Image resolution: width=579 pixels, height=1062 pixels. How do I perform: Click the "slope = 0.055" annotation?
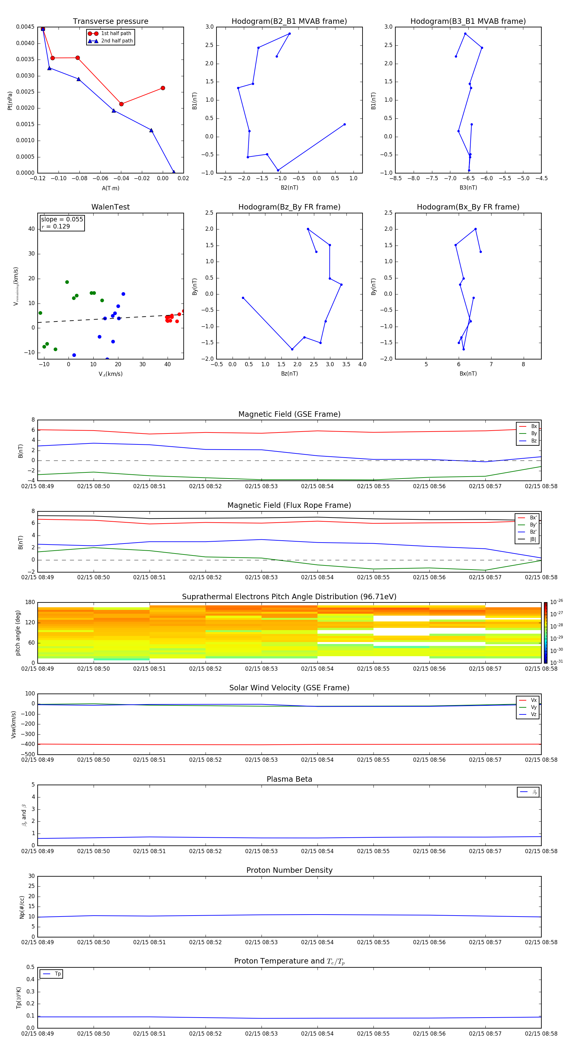[62, 219]
